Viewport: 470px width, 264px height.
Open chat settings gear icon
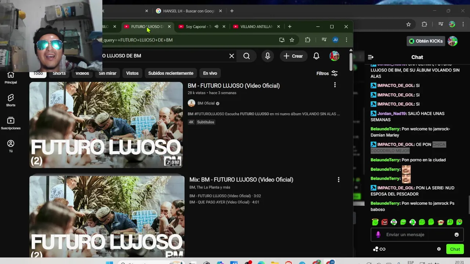[439, 249]
